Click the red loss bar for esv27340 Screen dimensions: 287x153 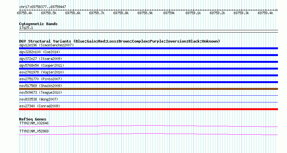(x=148, y=109)
